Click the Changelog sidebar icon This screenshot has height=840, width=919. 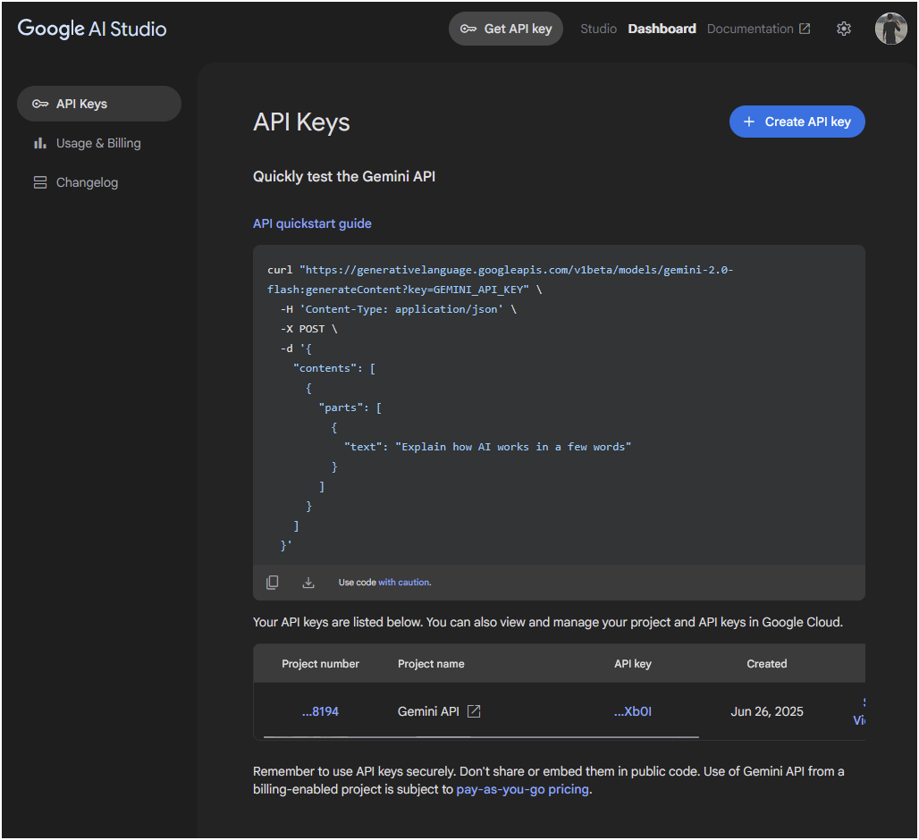coord(40,182)
